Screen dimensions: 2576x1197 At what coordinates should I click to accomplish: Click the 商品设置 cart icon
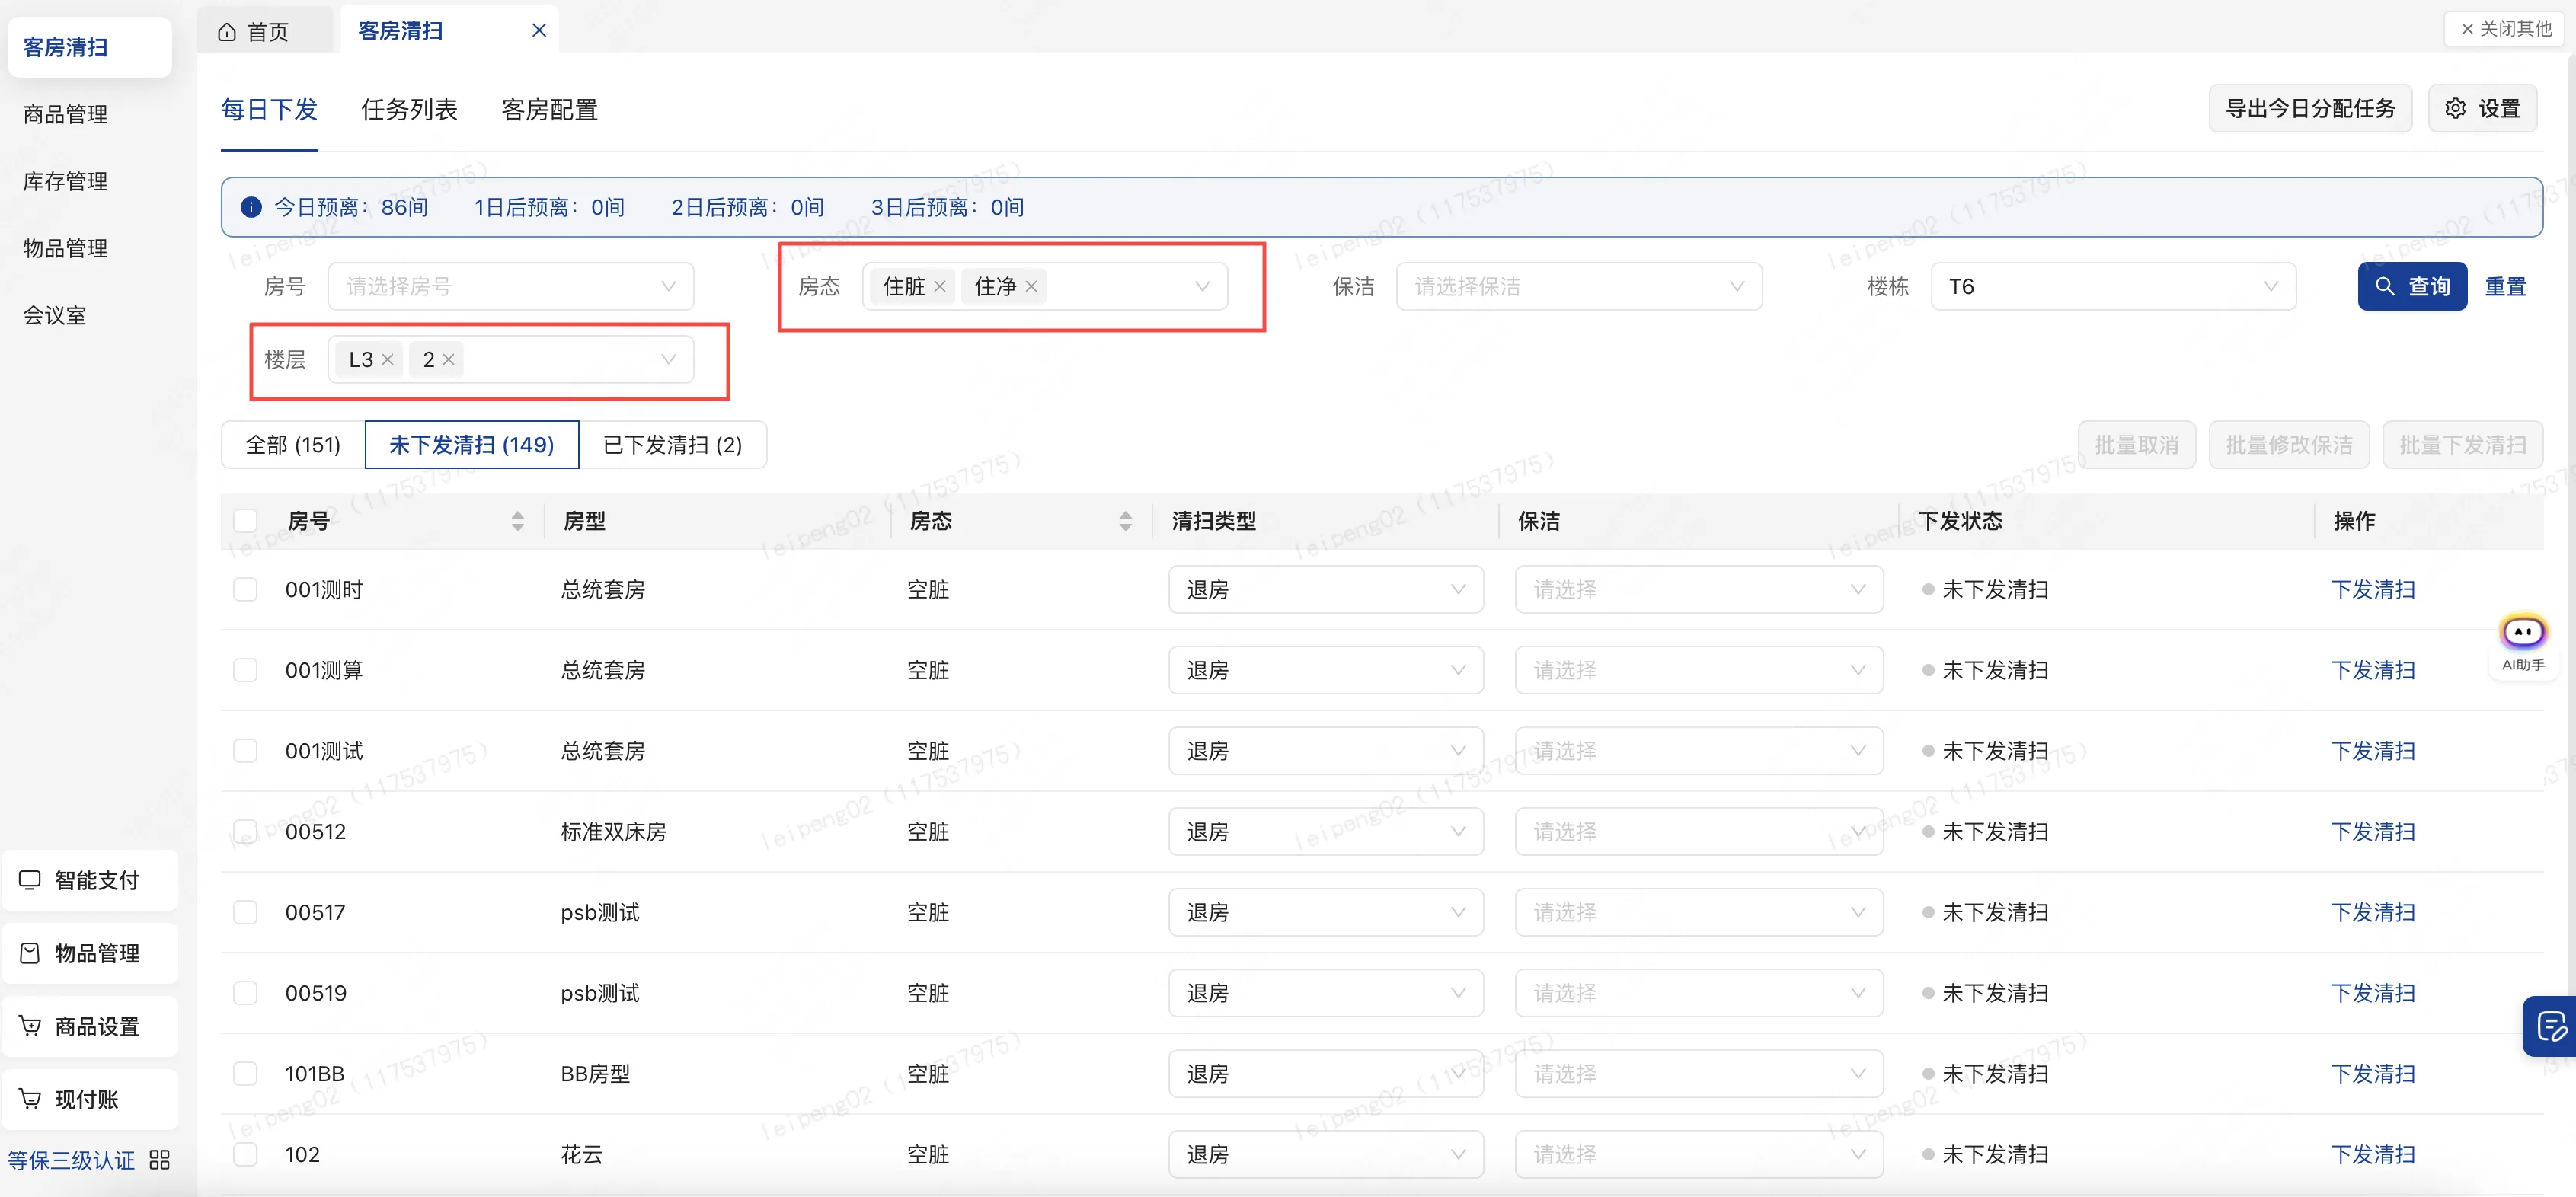click(x=30, y=1026)
